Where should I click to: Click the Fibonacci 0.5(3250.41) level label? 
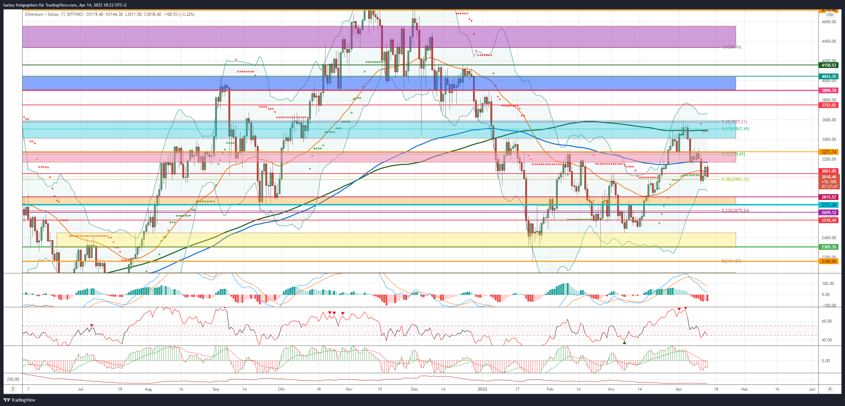(x=733, y=154)
